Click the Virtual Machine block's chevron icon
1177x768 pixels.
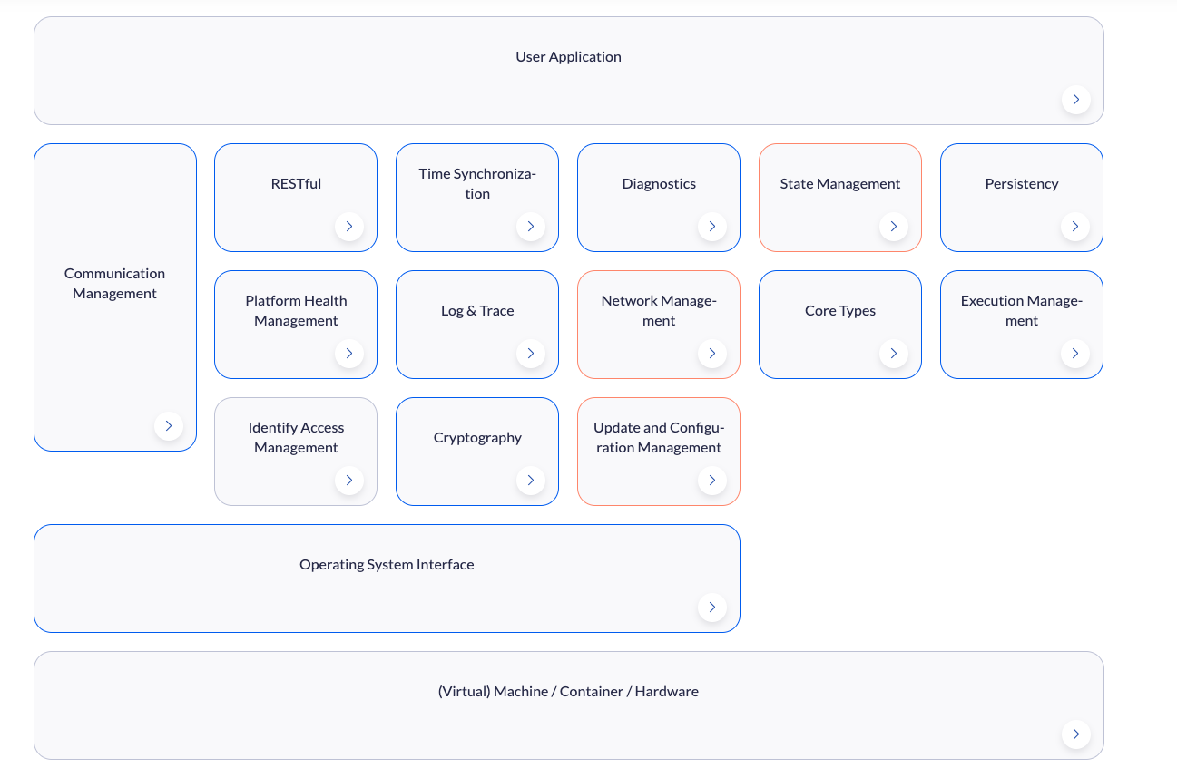tap(1075, 734)
